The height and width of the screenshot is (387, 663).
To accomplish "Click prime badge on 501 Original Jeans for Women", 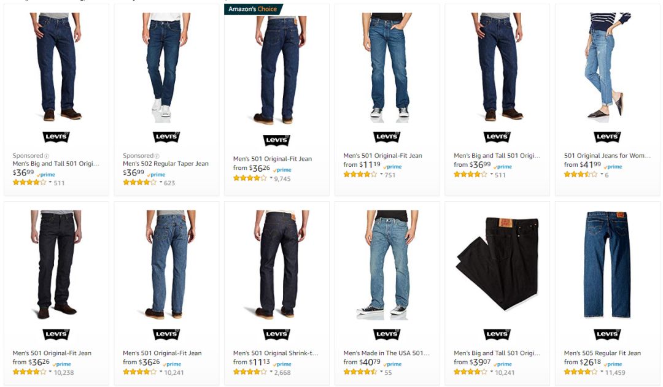I will 613,166.
